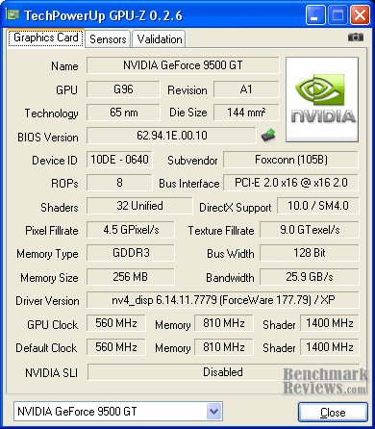
Task: Click the GPU Clock row Shader 1400 MHz field
Action: tap(330, 323)
